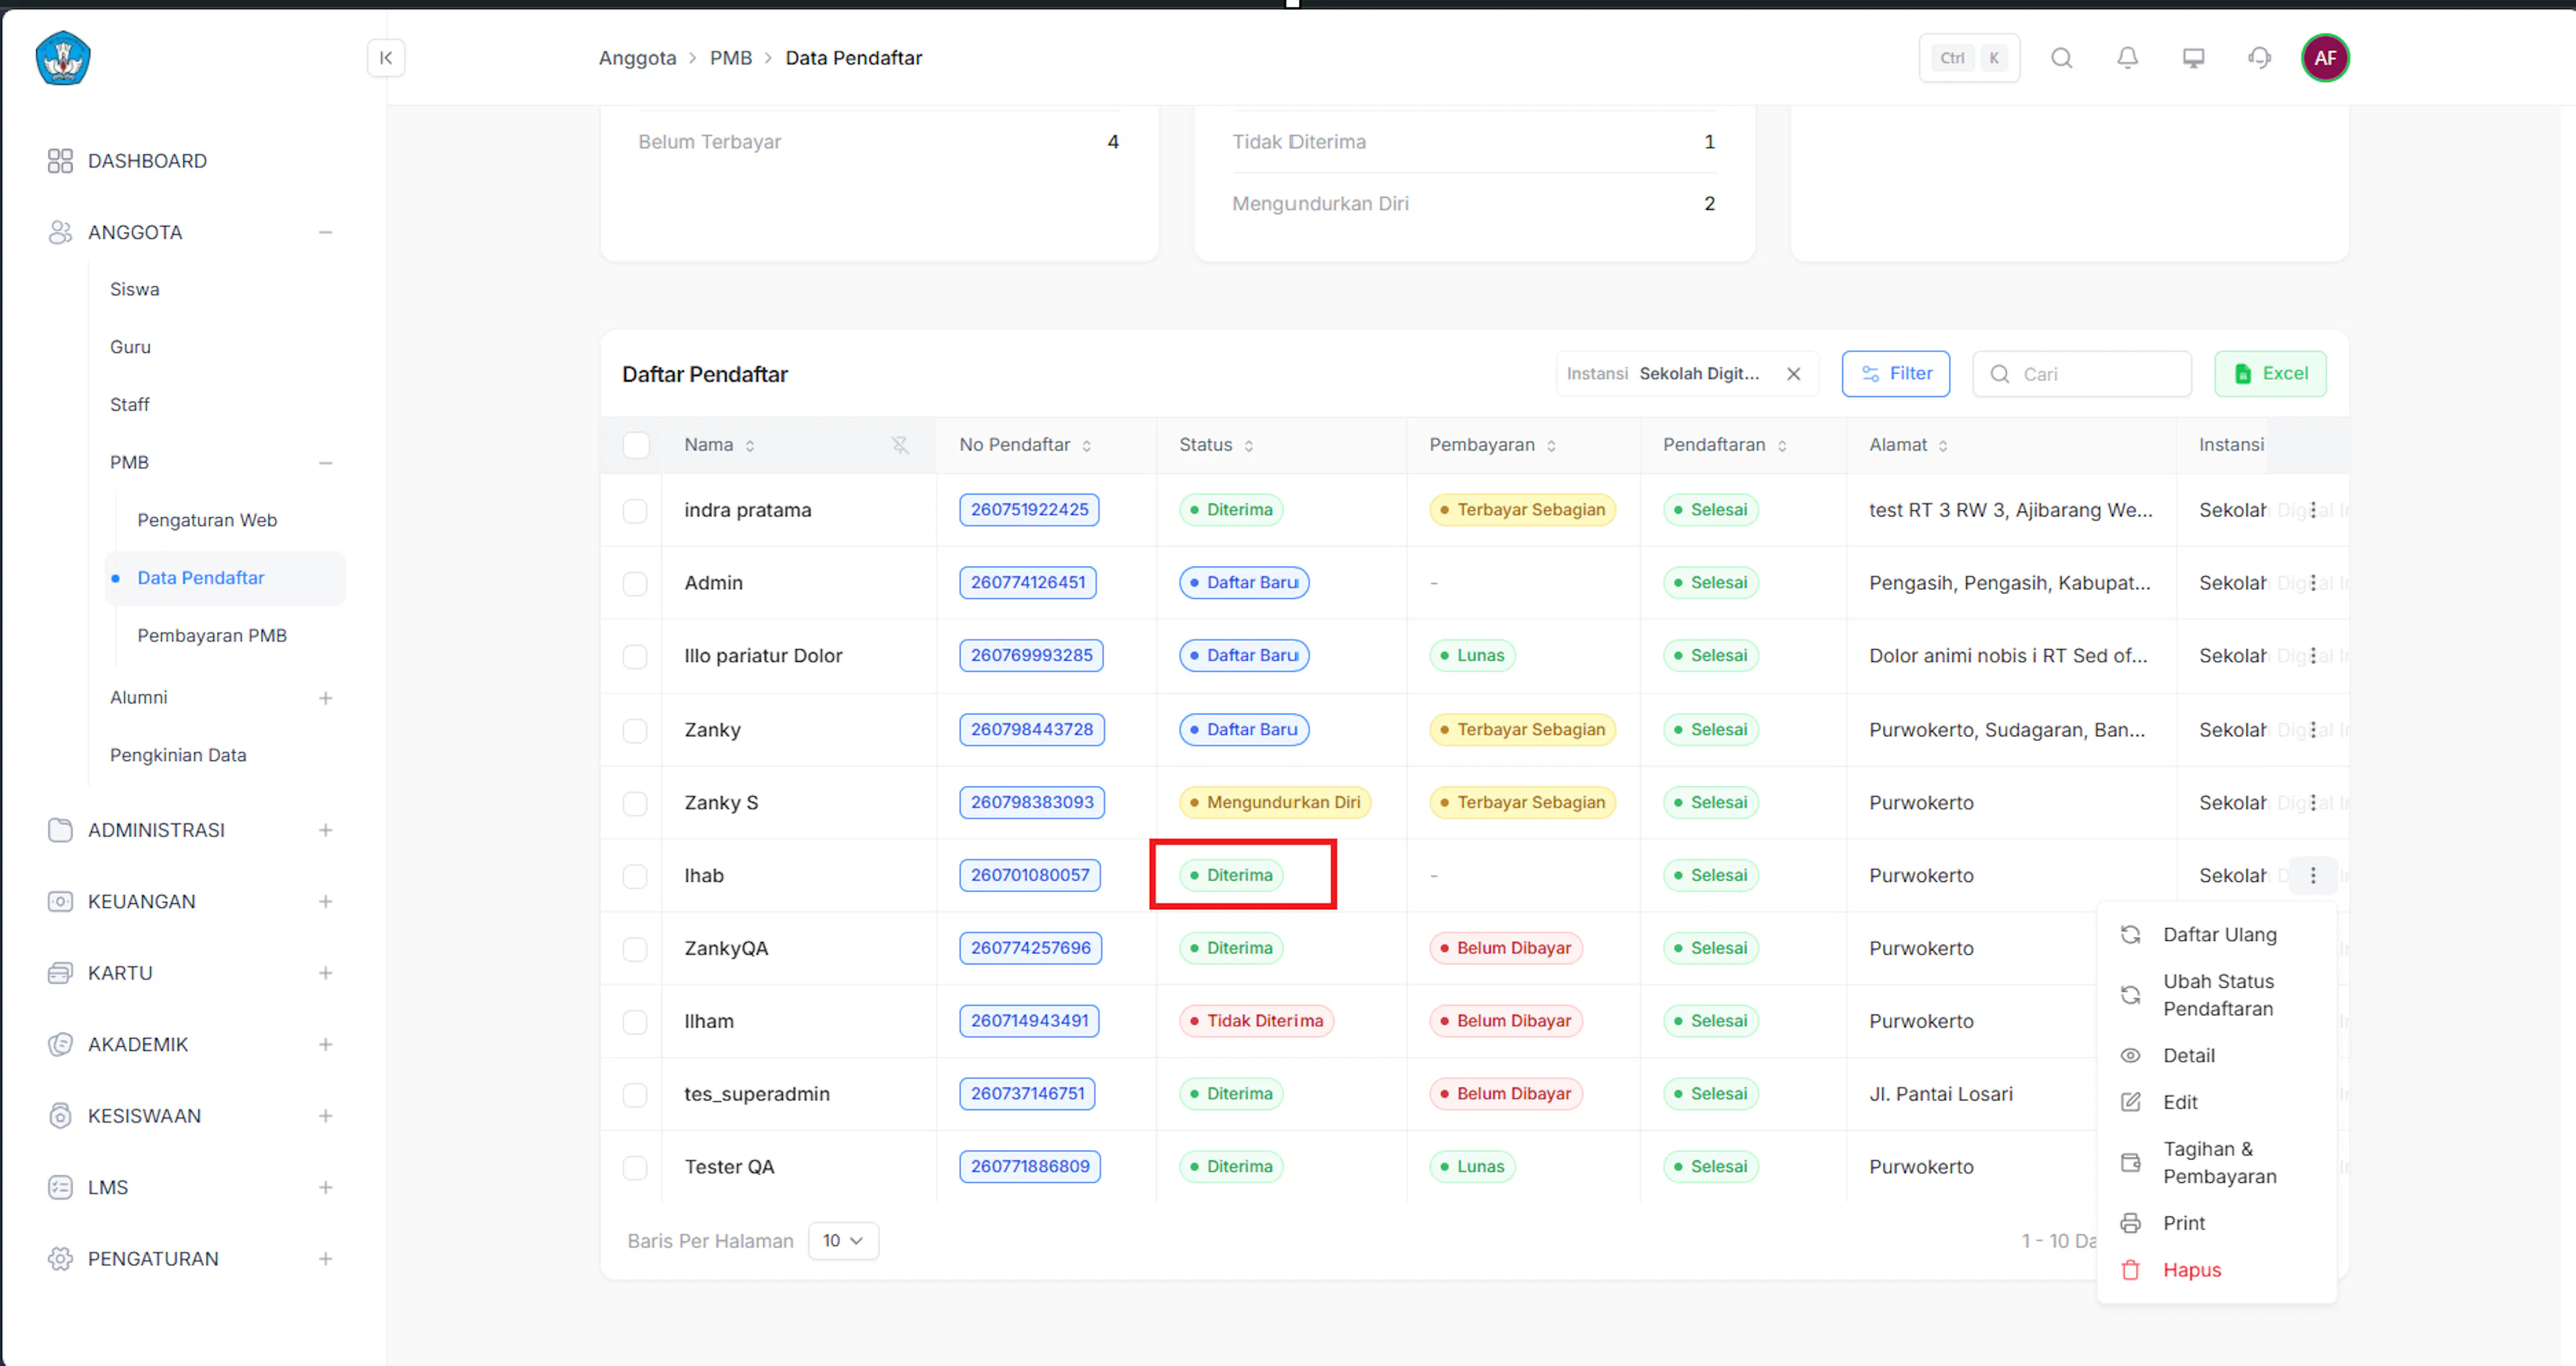Open the Siswa page
The width and height of the screenshot is (2576, 1366).
pos(135,289)
